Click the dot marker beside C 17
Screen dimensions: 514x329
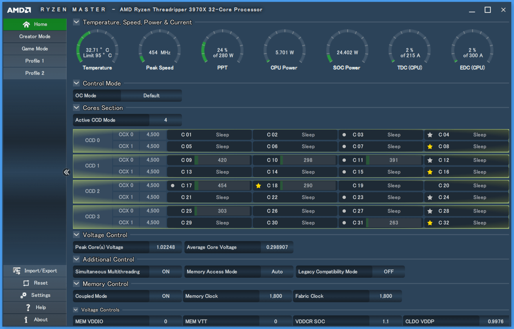(173, 186)
